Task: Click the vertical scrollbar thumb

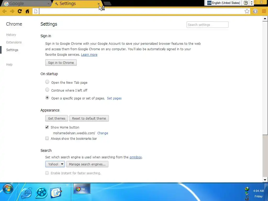Action: [265, 78]
